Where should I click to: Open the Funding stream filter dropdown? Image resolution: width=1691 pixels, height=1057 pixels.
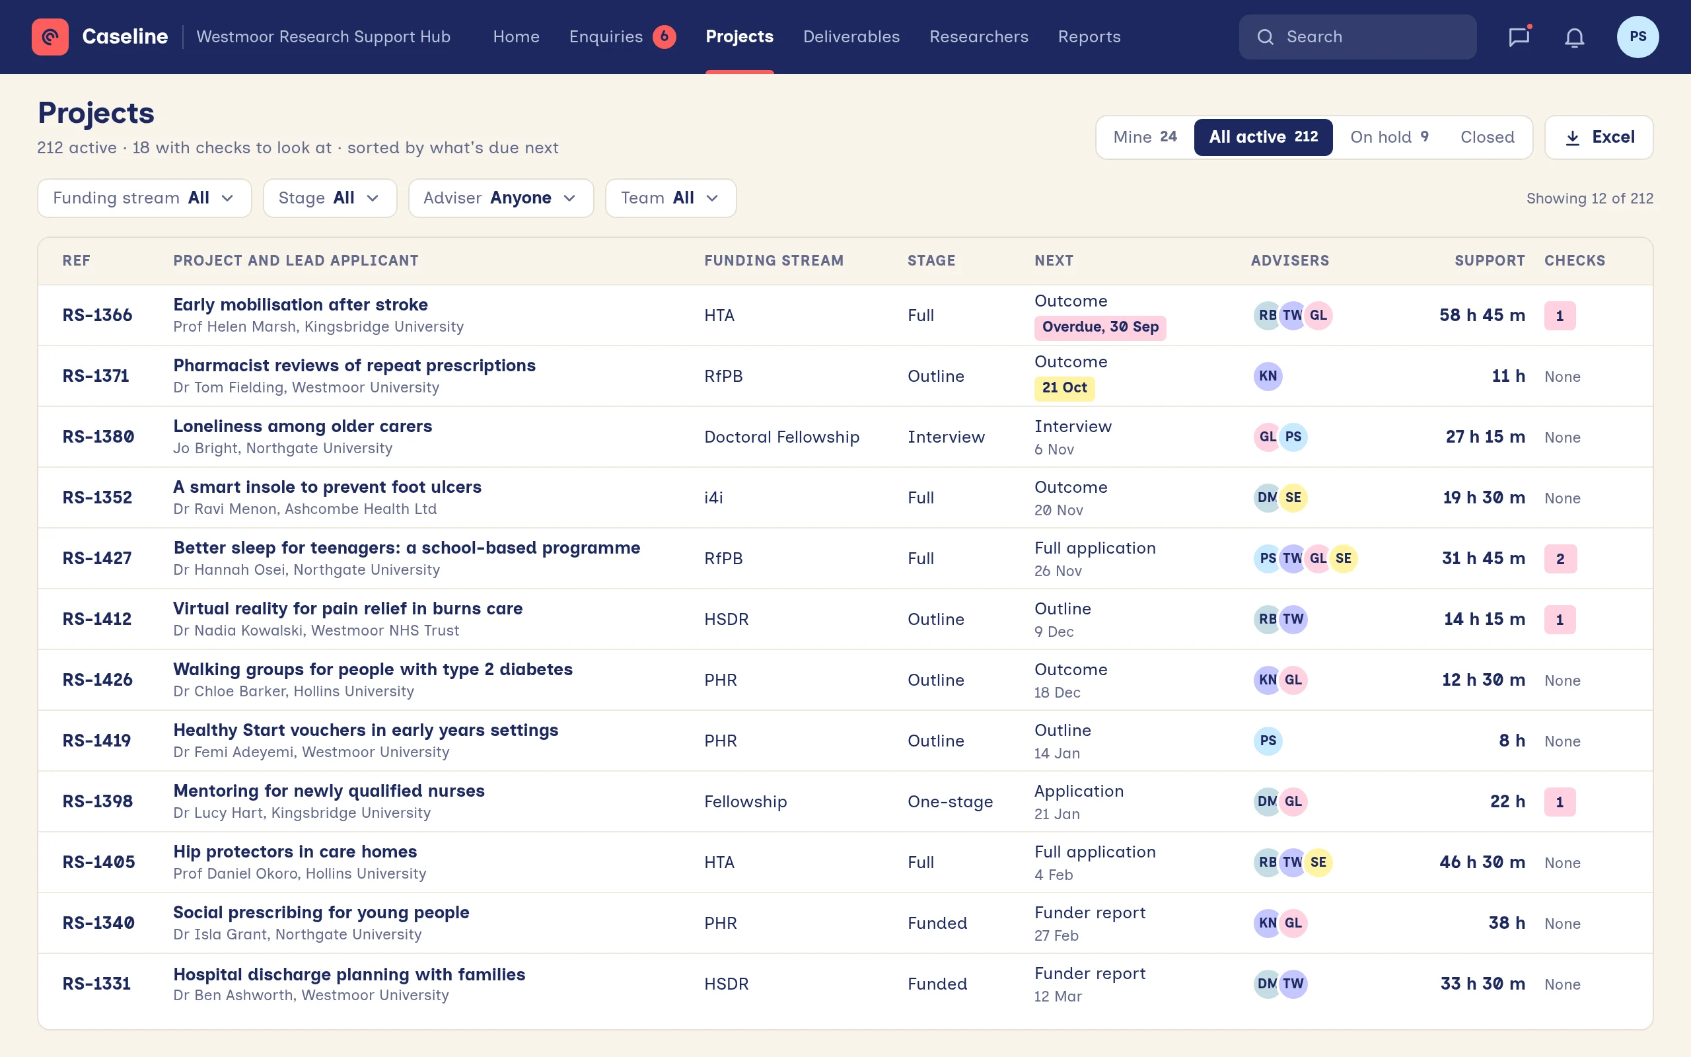145,199
